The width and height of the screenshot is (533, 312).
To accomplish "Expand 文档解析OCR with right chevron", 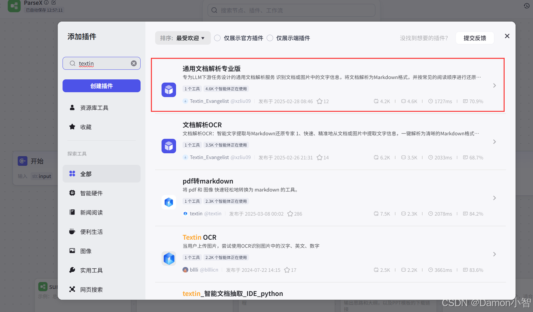I will [x=494, y=142].
